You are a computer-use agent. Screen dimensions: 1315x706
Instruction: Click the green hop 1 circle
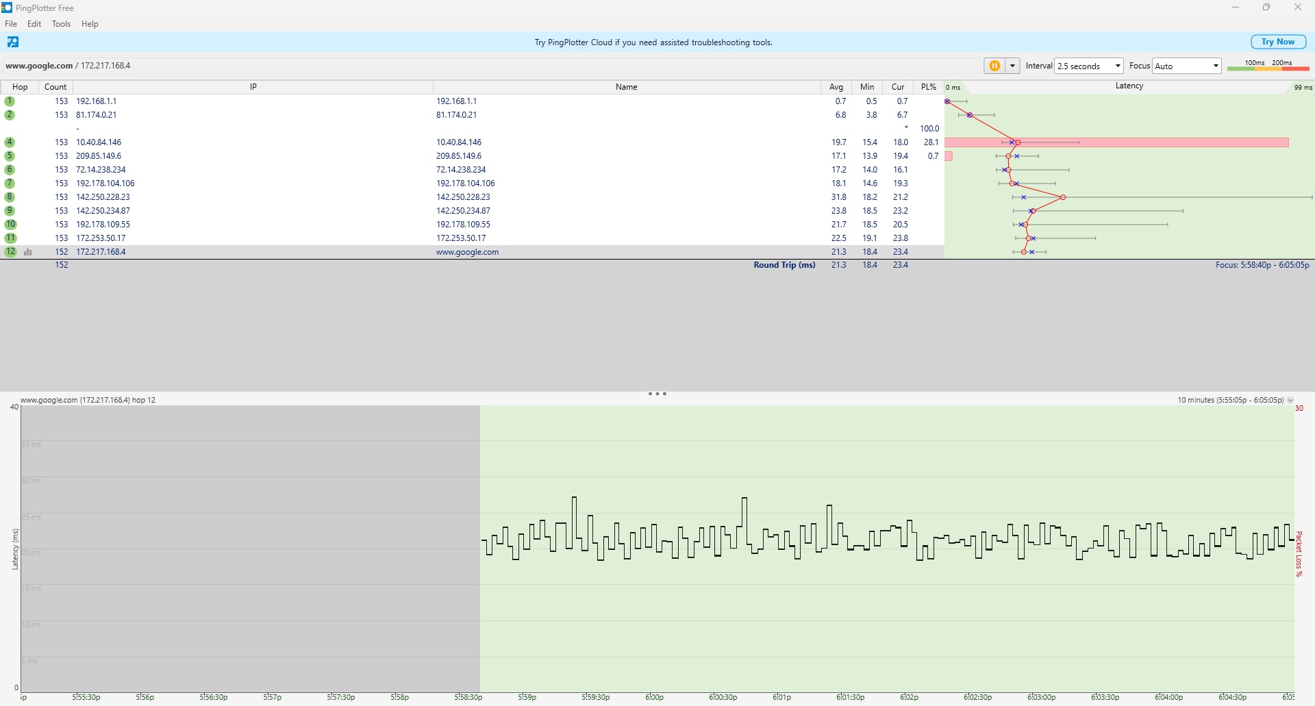tap(10, 101)
